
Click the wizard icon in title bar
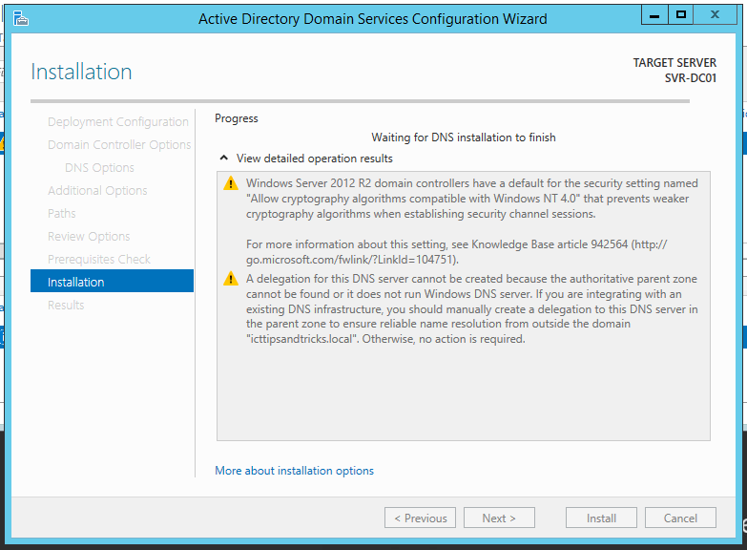click(20, 19)
